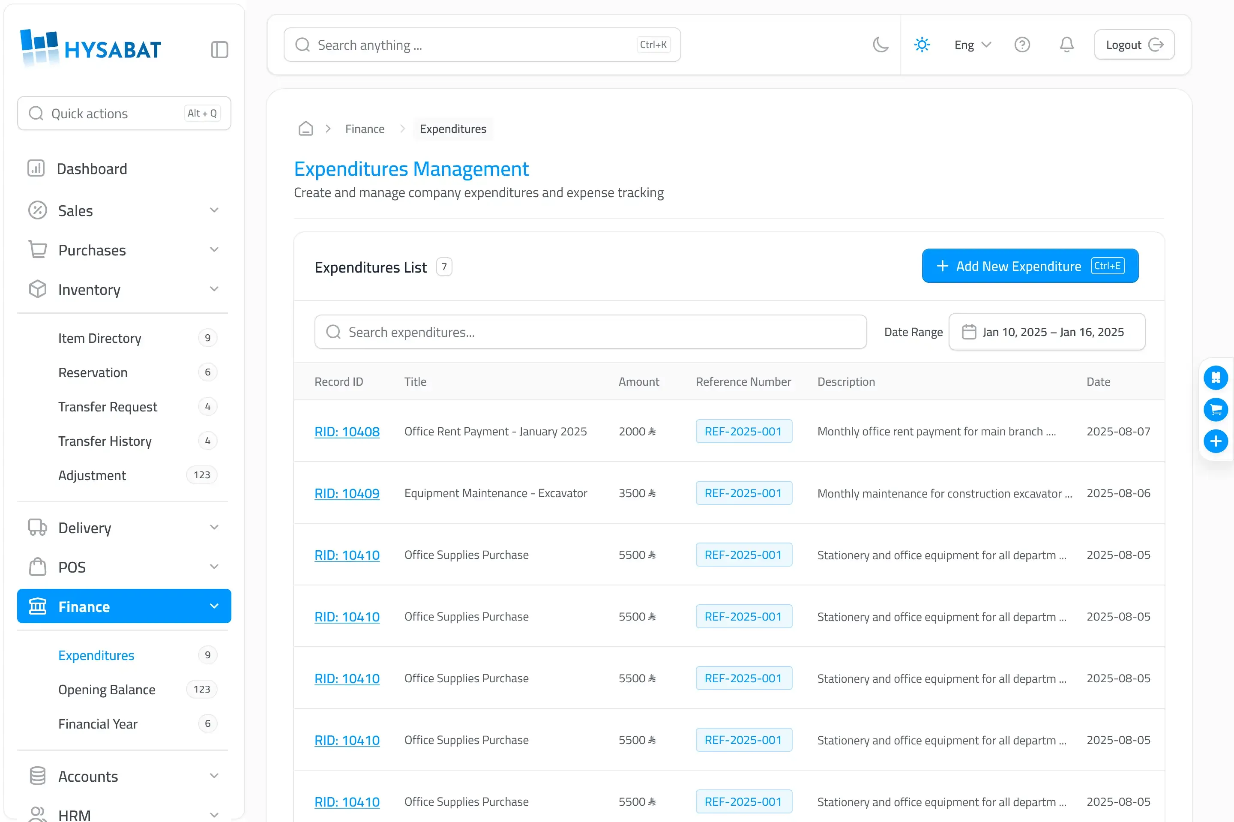Click the Dashboard chart icon
This screenshot has height=822, width=1234.
36,168
